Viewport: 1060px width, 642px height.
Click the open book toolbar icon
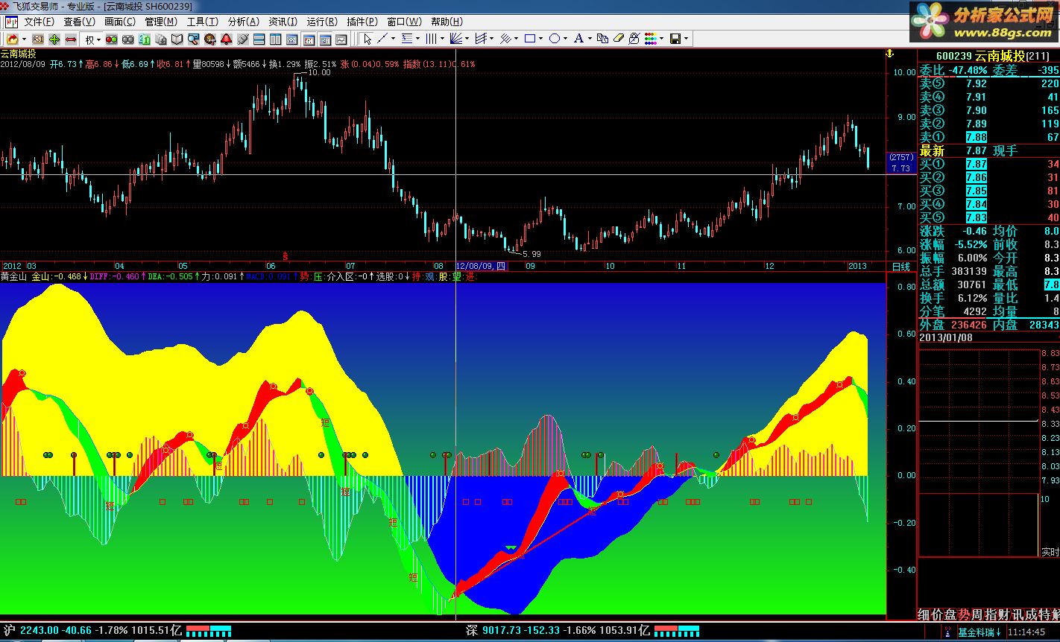tap(177, 39)
